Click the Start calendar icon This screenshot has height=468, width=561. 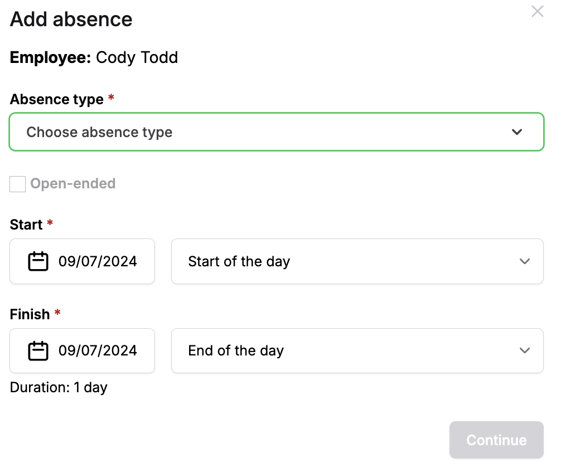37,261
